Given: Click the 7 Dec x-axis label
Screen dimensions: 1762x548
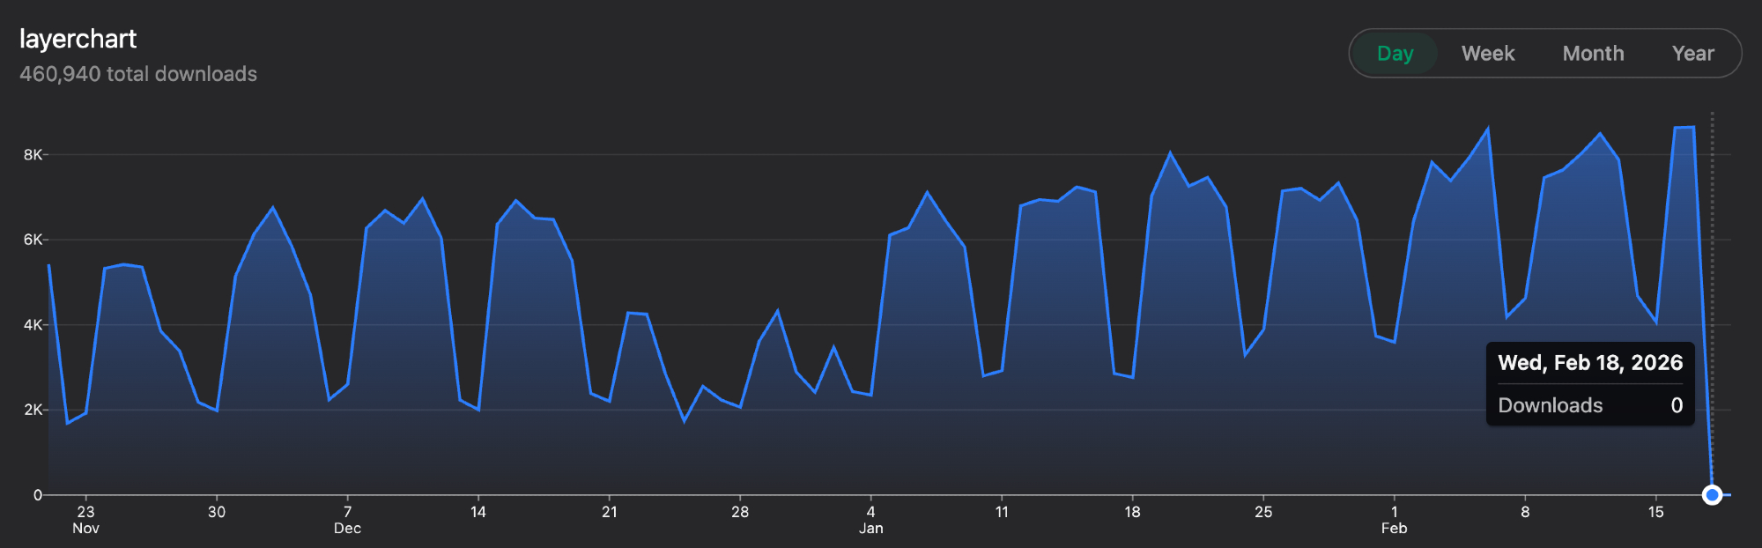Looking at the screenshot, I should (x=347, y=519).
